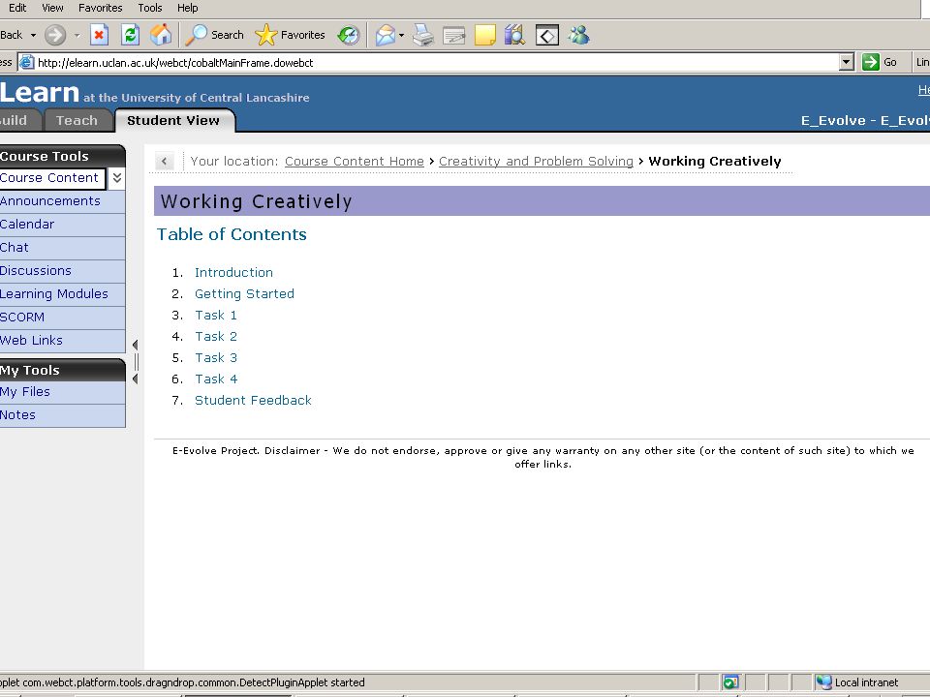Click the address bar URL field

click(437, 62)
